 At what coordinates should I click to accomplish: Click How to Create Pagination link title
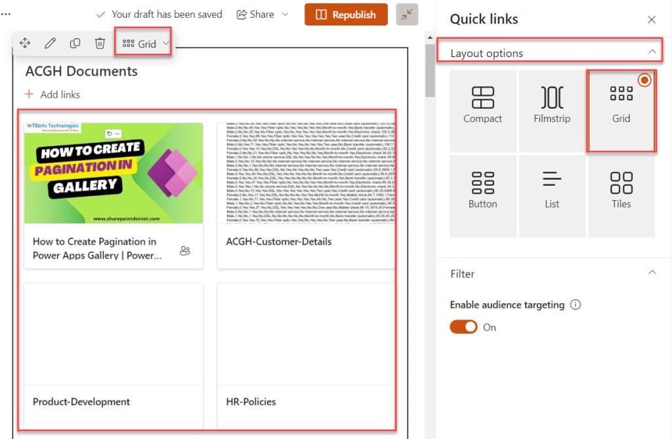pyautogui.click(x=97, y=248)
